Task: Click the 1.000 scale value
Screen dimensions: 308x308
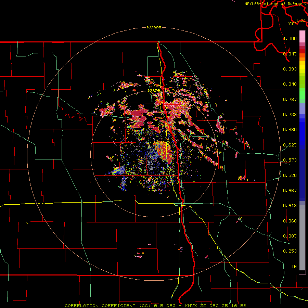Action: [290, 38]
